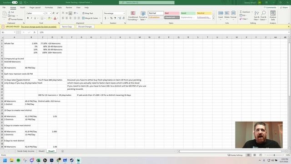Viewport: 291px width, 164px height.
Task: Align text right
Action: click(70, 18)
